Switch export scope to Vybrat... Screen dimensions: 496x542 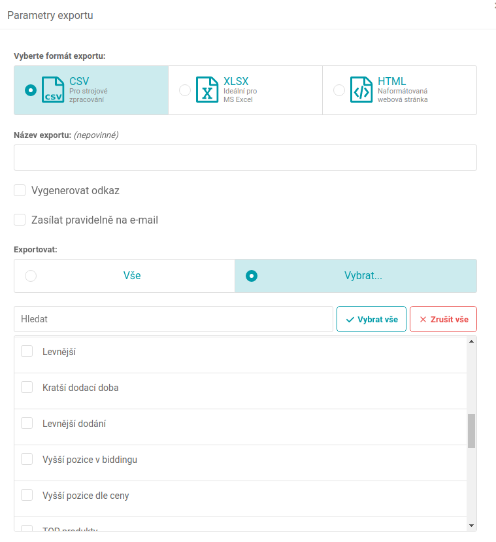[252, 276]
